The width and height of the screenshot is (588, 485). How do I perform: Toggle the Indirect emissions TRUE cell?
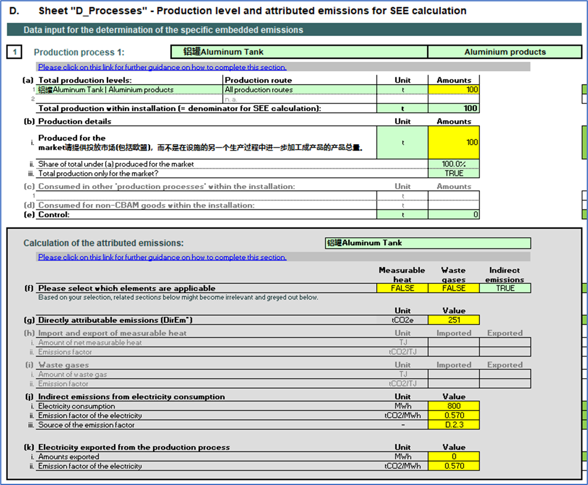coord(505,288)
